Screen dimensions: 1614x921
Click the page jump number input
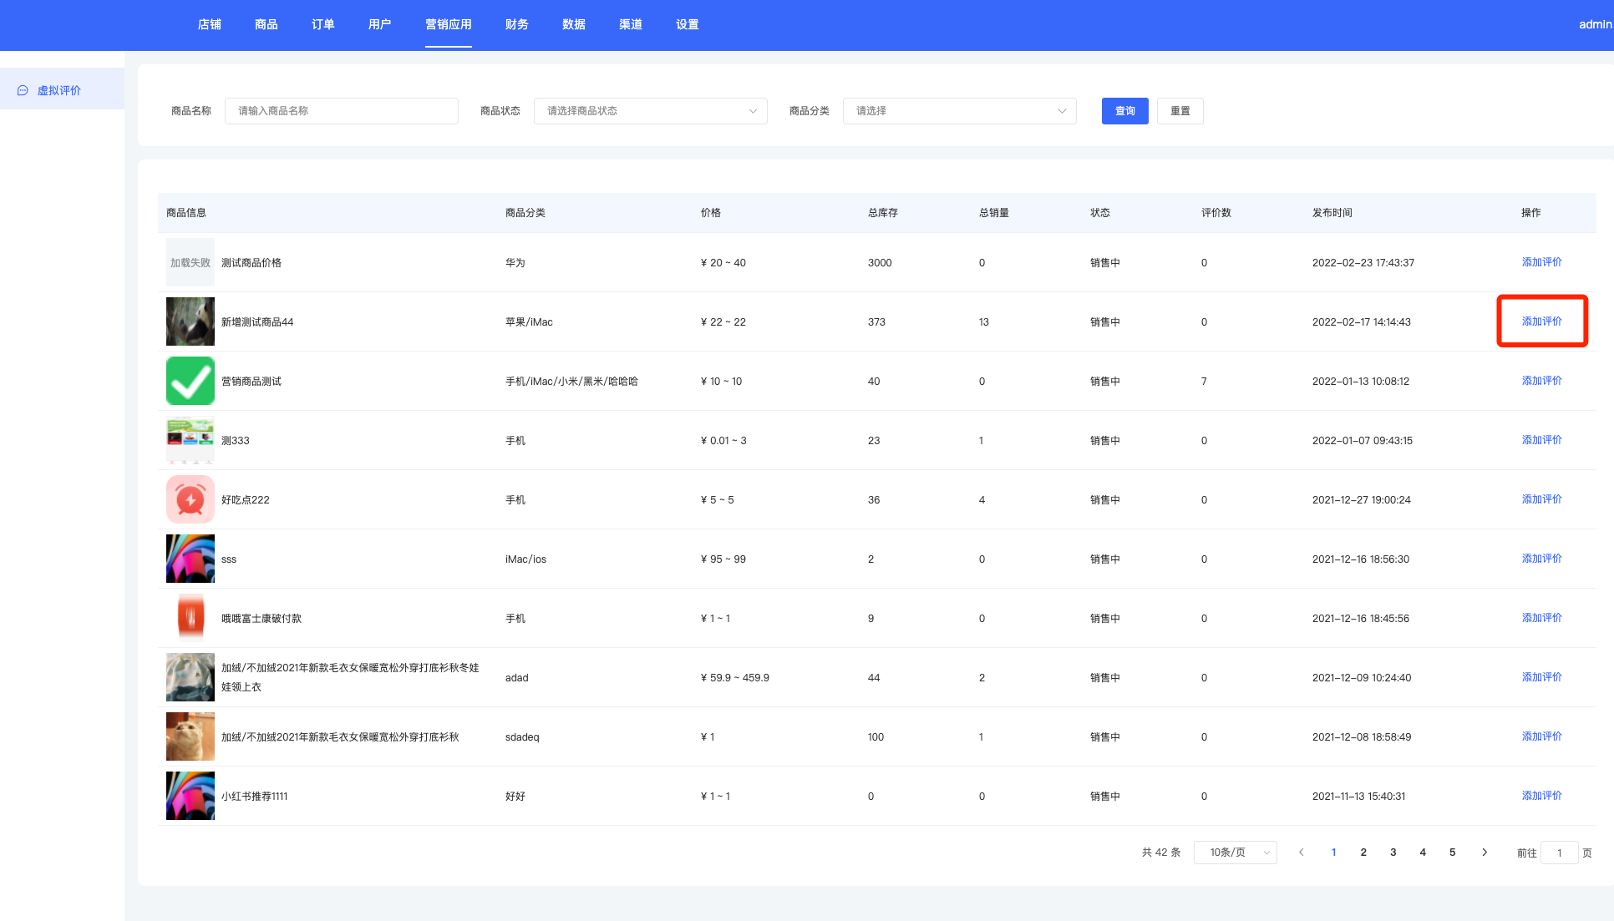[1558, 853]
